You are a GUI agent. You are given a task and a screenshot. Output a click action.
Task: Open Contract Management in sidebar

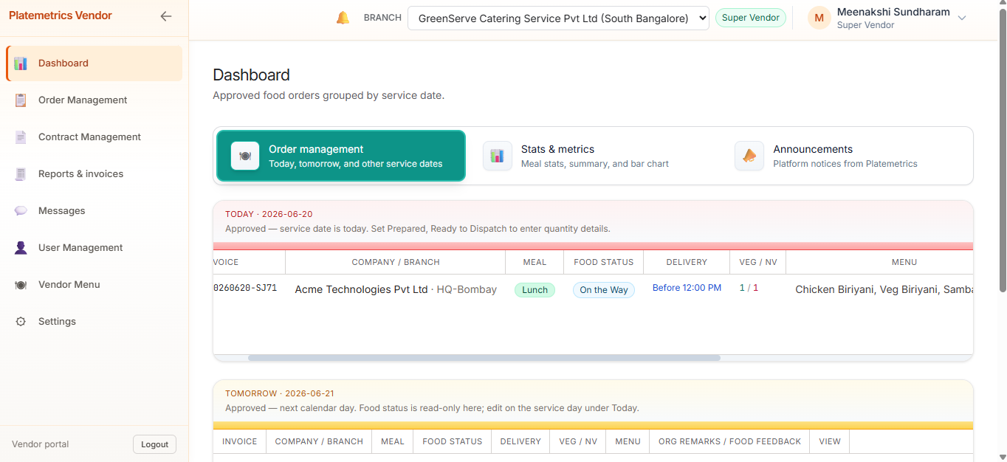tap(94, 137)
